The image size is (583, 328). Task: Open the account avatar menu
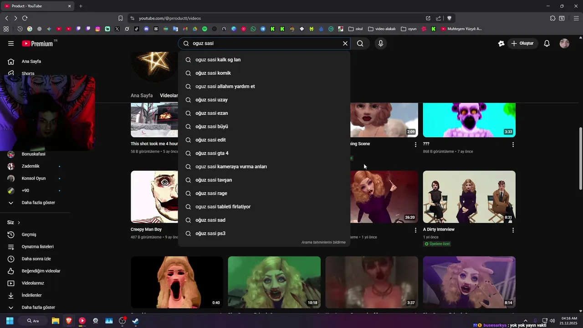[564, 43]
